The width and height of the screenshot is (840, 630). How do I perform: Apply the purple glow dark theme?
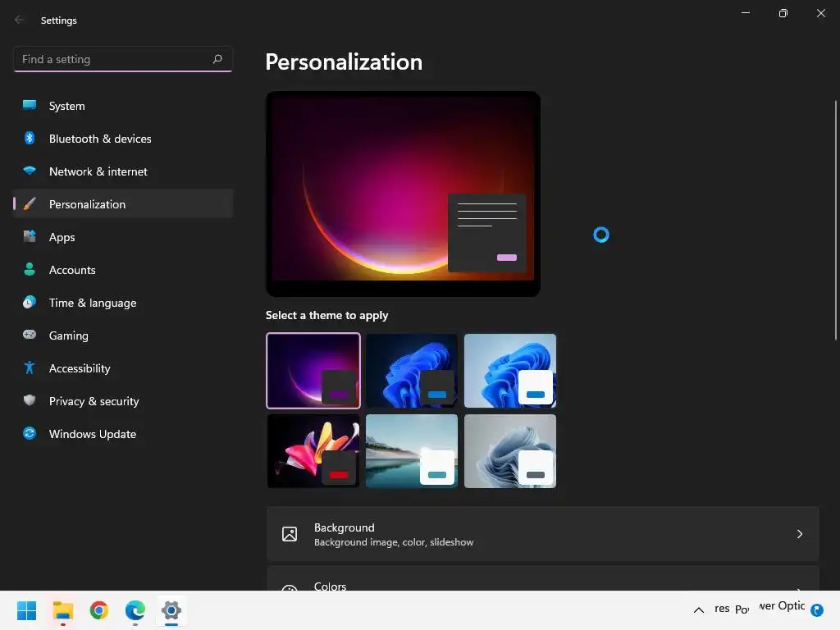pyautogui.click(x=313, y=370)
